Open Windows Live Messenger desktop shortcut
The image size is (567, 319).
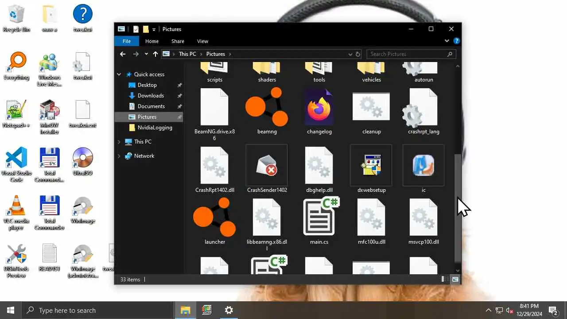[50, 69]
